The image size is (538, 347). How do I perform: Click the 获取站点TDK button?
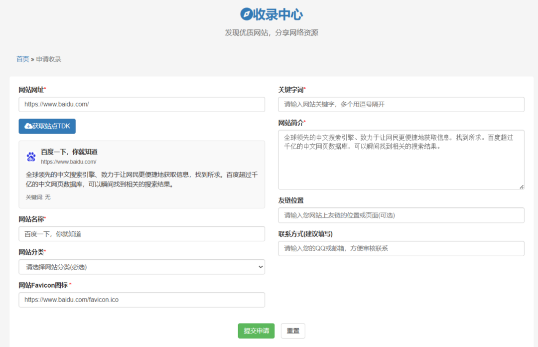[47, 126]
